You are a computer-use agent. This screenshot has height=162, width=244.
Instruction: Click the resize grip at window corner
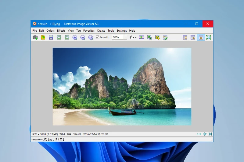(212, 140)
